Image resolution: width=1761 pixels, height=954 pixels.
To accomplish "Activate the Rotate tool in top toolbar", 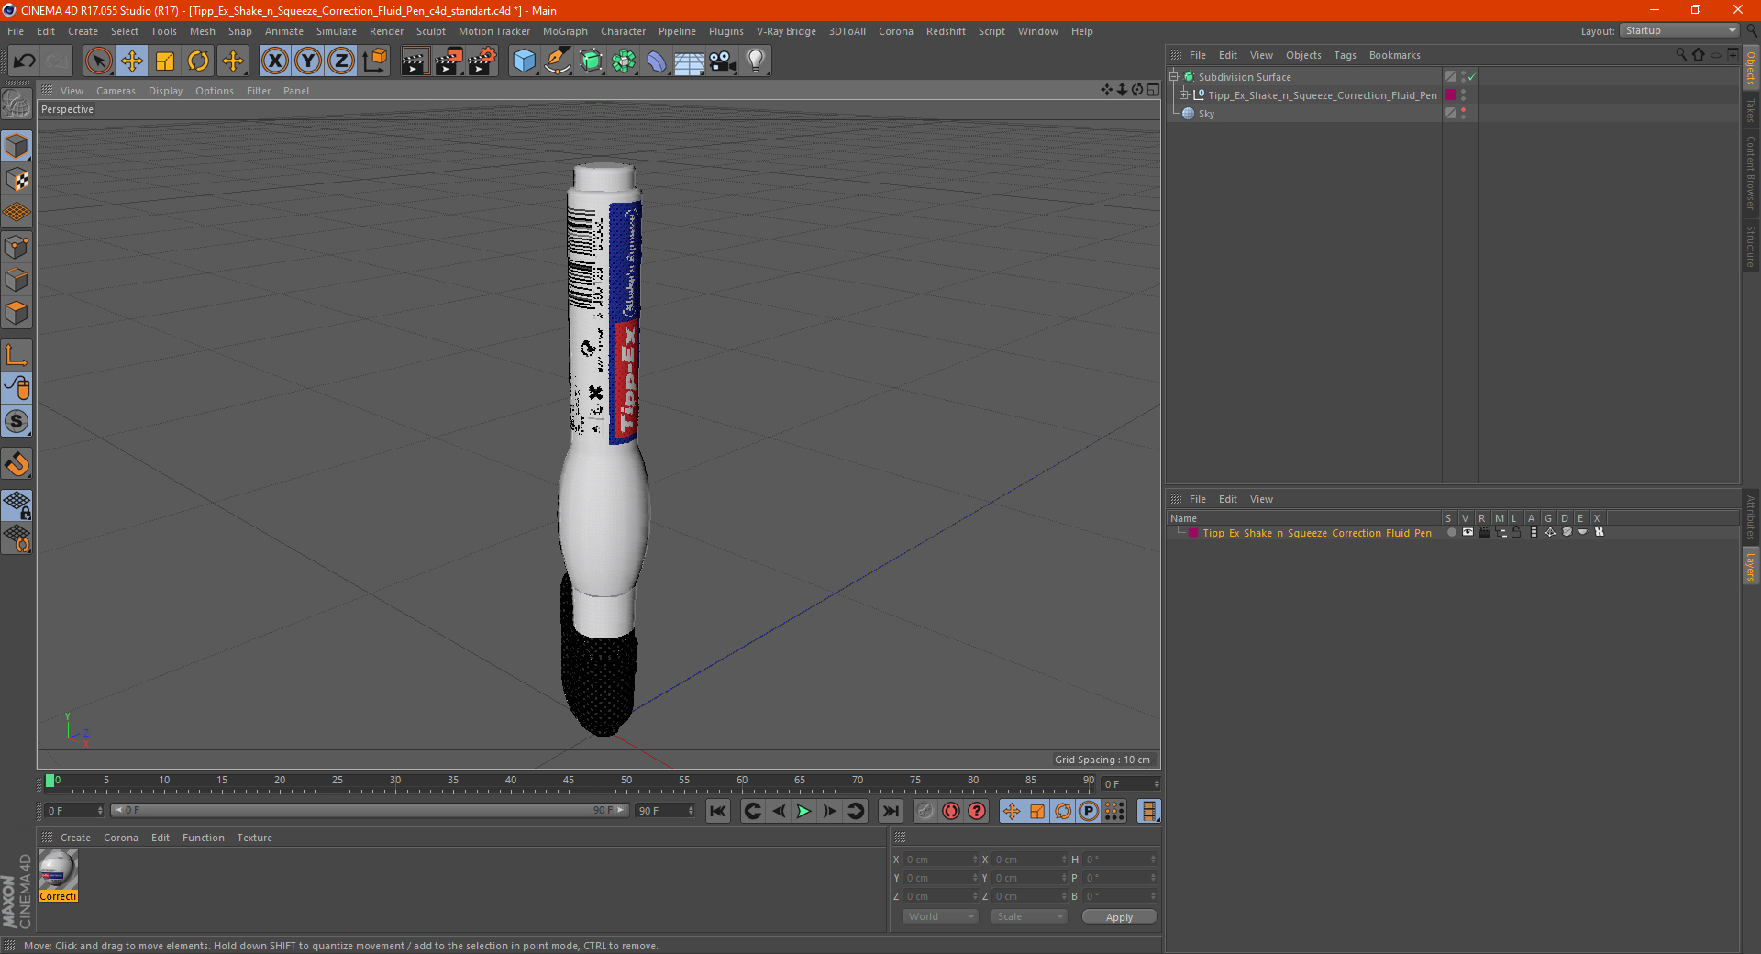I will pos(198,61).
